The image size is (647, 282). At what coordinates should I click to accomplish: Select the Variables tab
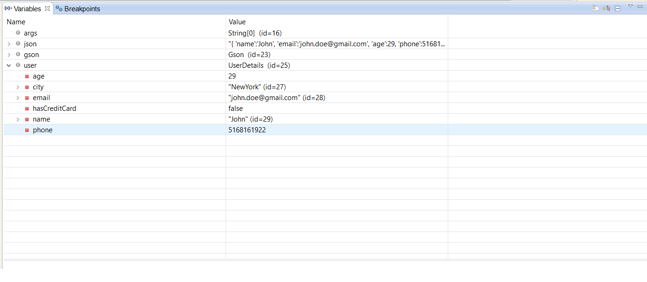27,8
